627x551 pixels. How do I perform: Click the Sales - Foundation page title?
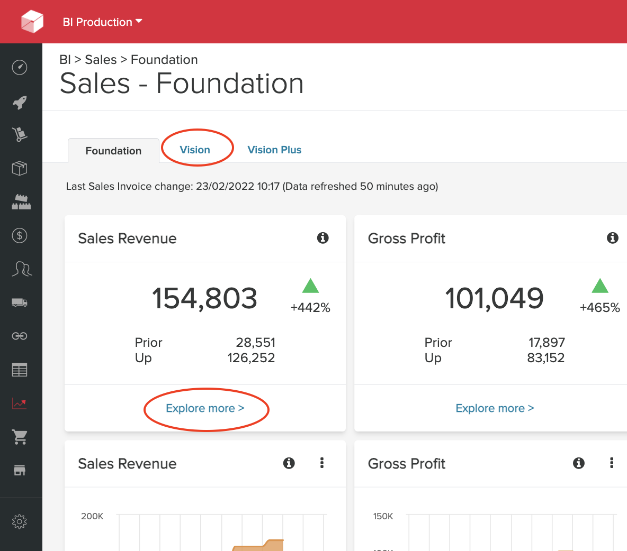182,84
